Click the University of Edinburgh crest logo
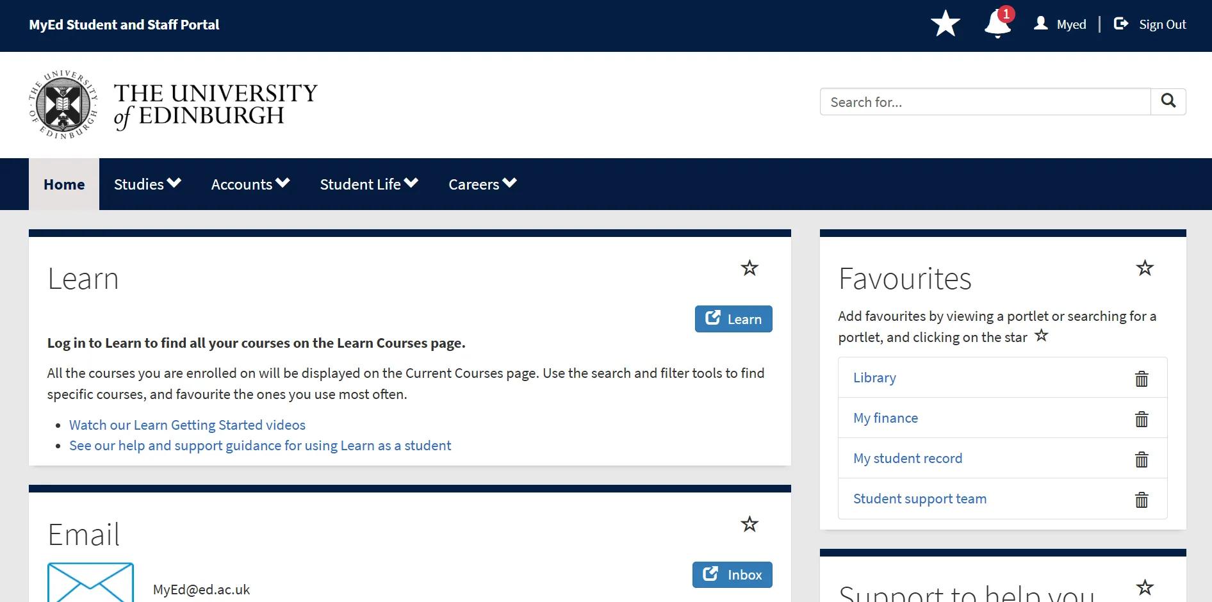This screenshot has width=1212, height=602. 63,104
